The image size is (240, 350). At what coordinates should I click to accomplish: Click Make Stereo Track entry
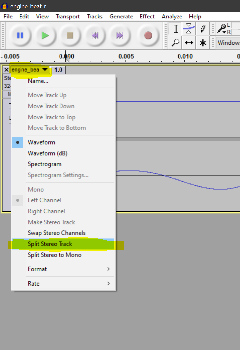(x=63, y=222)
